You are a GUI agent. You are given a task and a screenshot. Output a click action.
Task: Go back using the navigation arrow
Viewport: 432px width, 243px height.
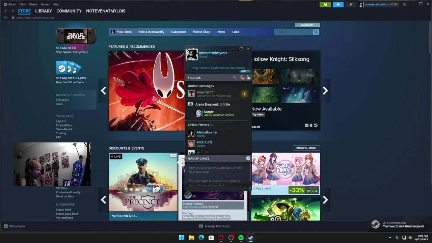pos(5,11)
